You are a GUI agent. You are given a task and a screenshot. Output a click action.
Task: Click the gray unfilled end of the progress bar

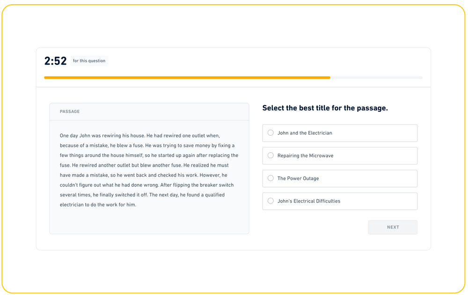click(376, 78)
